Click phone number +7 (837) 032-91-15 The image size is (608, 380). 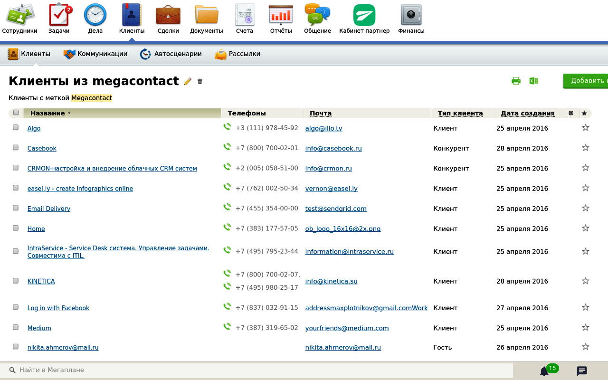point(267,308)
